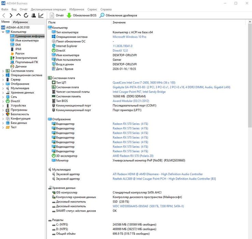Image resolution: width=252 pixels, height=239 pixels.
Task: Click the Значение column header
Action: 178,22
